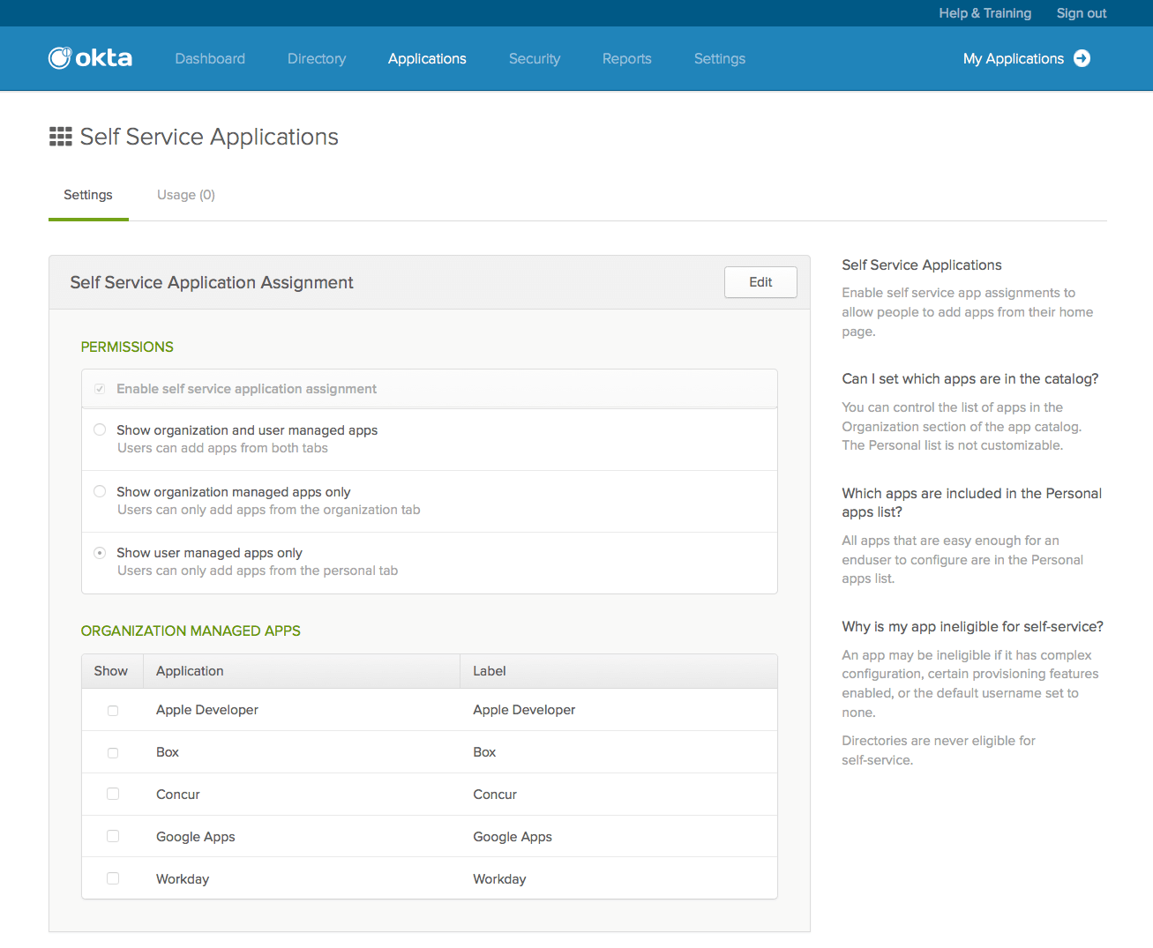Choose Show user managed apps only radio
This screenshot has height=948, width=1153.
coord(100,553)
